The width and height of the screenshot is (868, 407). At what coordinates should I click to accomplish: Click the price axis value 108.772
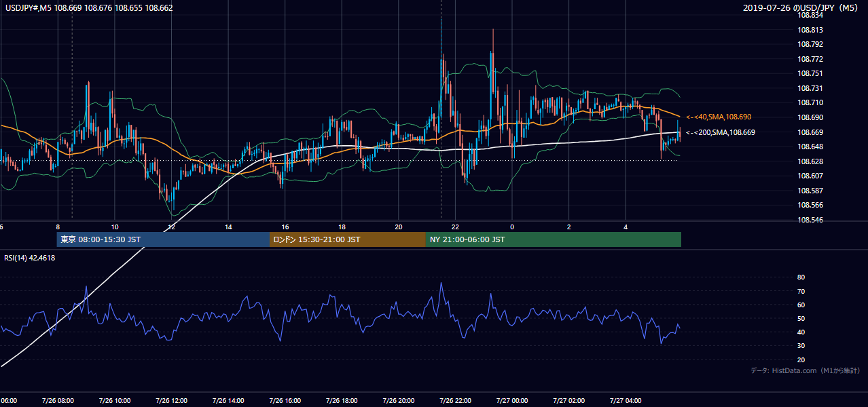coord(811,59)
